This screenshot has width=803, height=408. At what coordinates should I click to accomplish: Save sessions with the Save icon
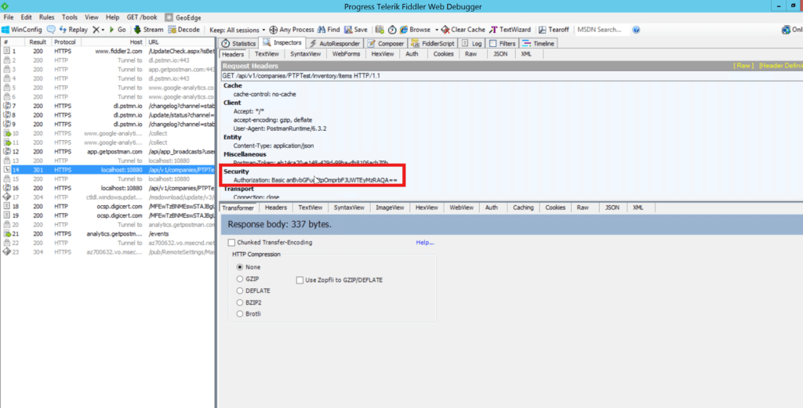[x=356, y=30]
